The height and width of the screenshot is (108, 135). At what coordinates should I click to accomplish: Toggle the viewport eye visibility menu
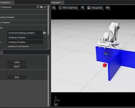click(83, 8)
